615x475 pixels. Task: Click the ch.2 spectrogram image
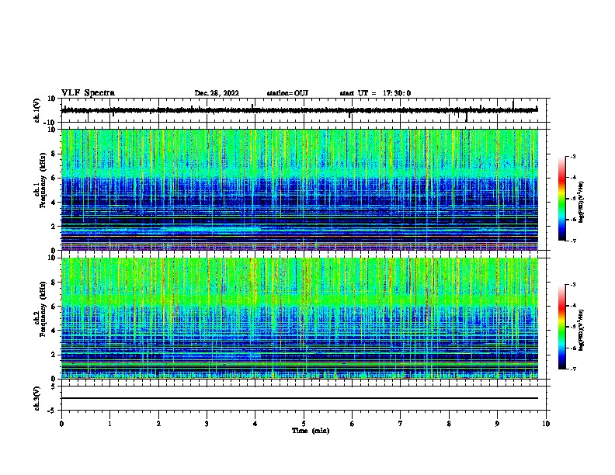tap(300, 318)
